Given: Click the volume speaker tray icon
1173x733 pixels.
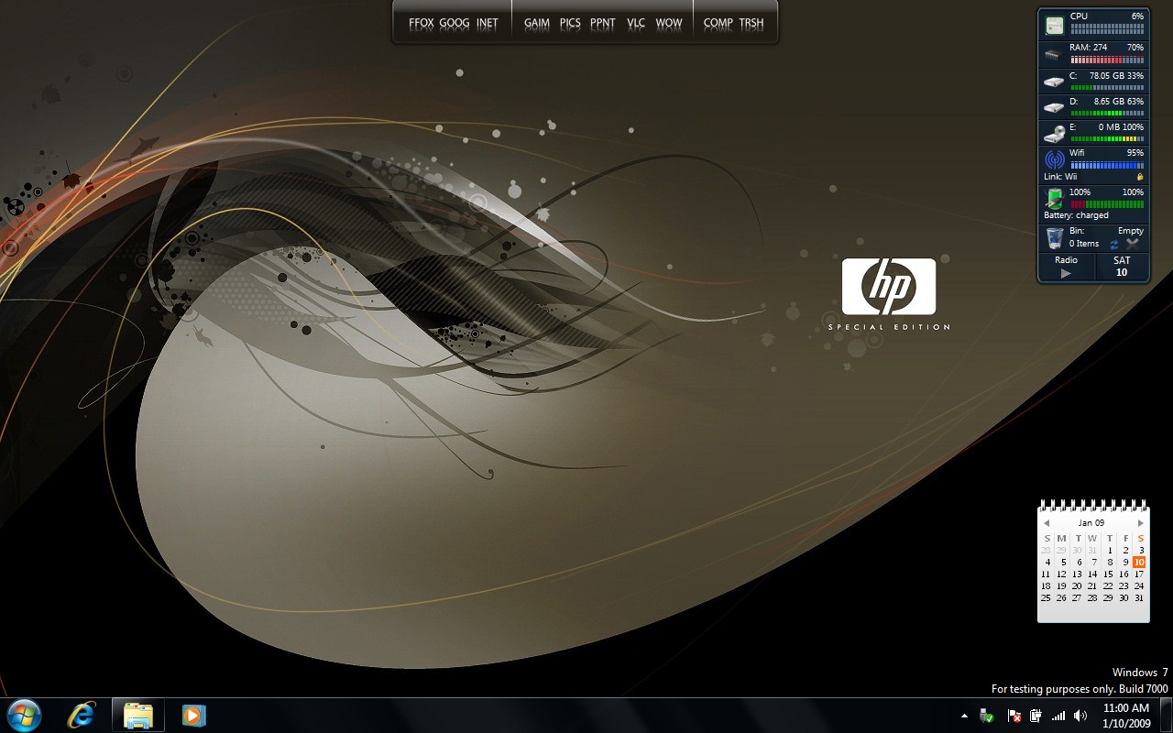Looking at the screenshot, I should click(x=1080, y=716).
